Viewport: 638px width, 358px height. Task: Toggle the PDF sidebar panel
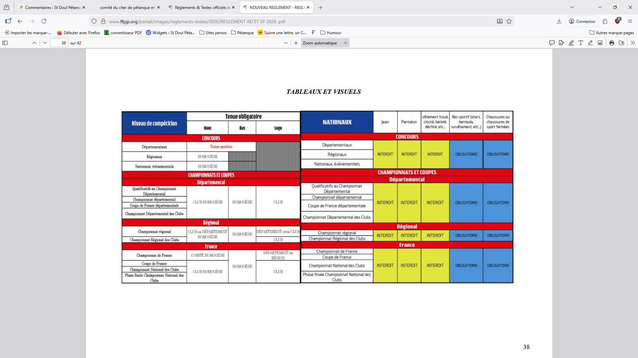pos(5,43)
